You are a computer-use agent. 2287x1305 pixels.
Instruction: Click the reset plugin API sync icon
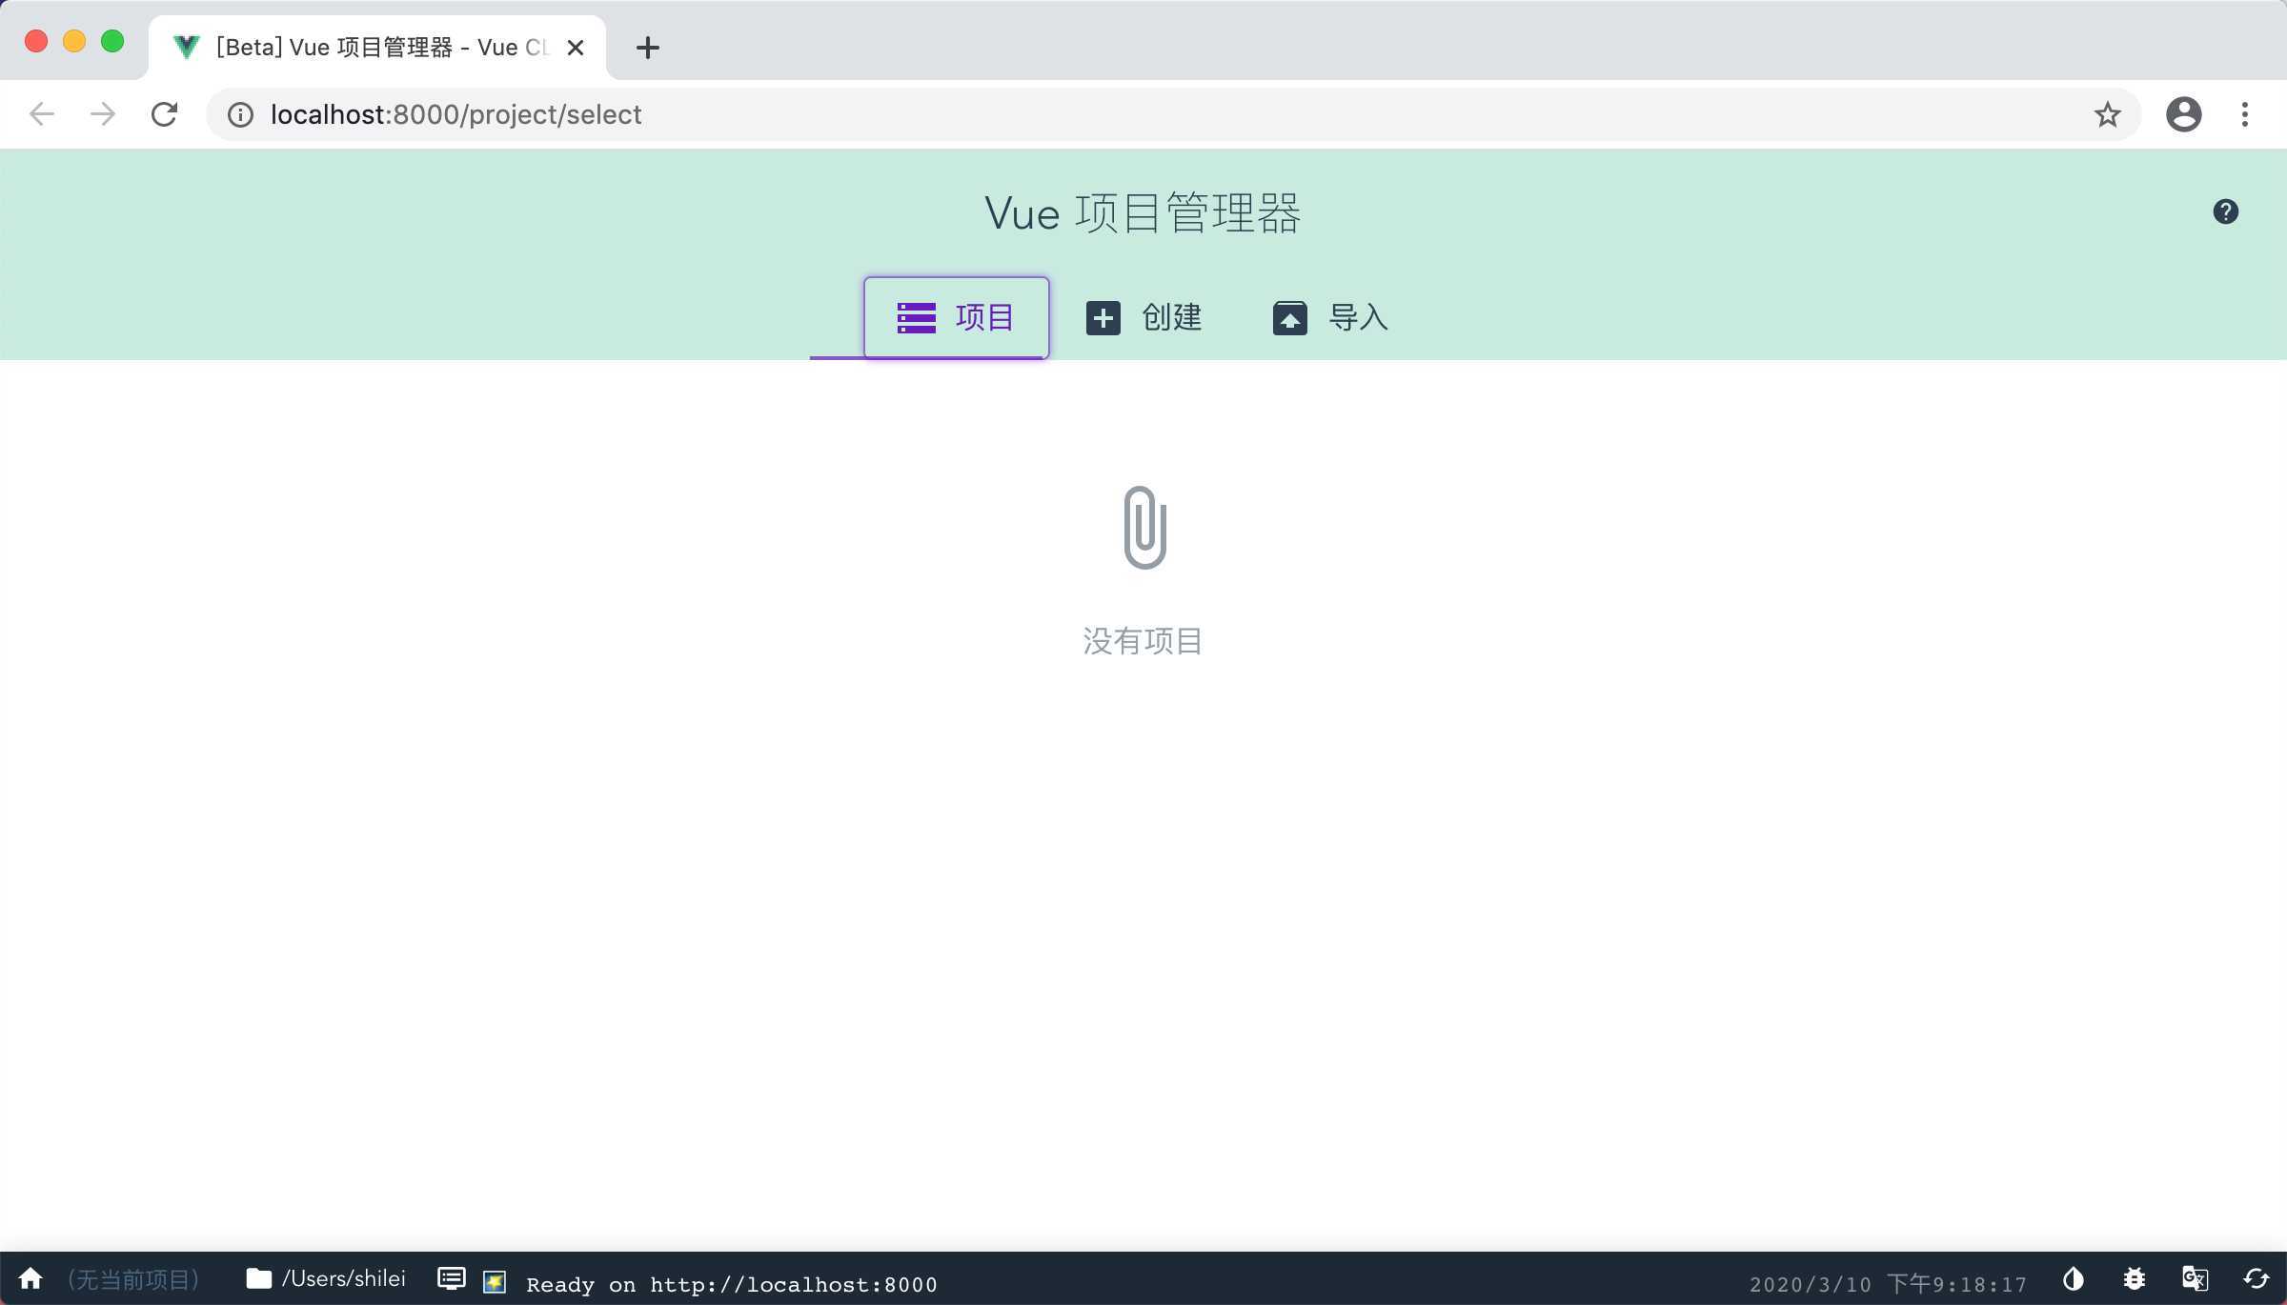tap(2256, 1278)
